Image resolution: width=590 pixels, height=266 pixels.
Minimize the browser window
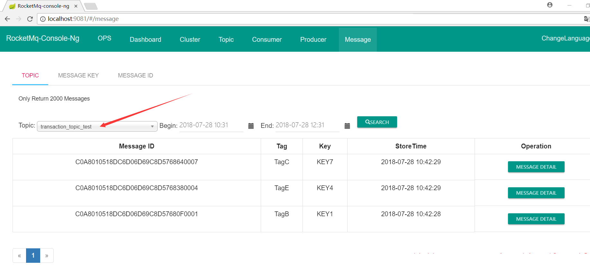(569, 5)
